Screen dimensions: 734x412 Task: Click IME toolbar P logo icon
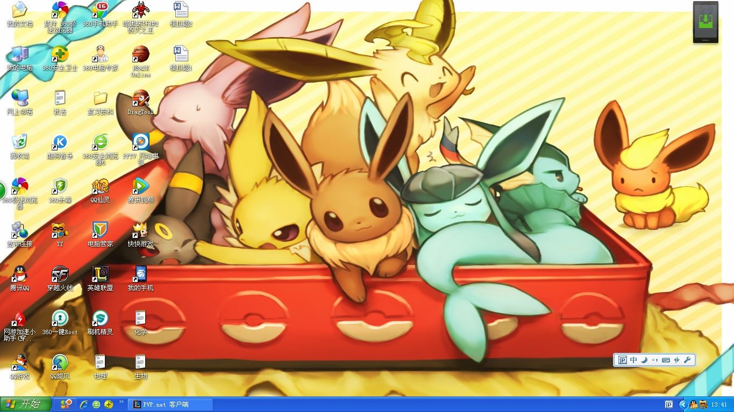click(x=623, y=360)
